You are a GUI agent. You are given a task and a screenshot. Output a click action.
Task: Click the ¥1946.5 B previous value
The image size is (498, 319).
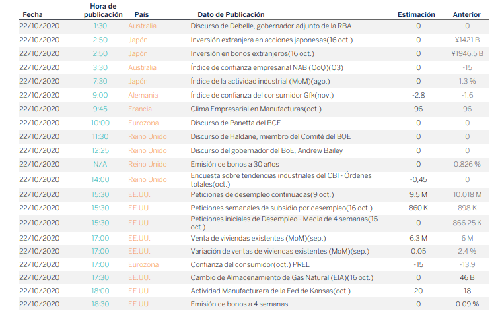point(466,53)
